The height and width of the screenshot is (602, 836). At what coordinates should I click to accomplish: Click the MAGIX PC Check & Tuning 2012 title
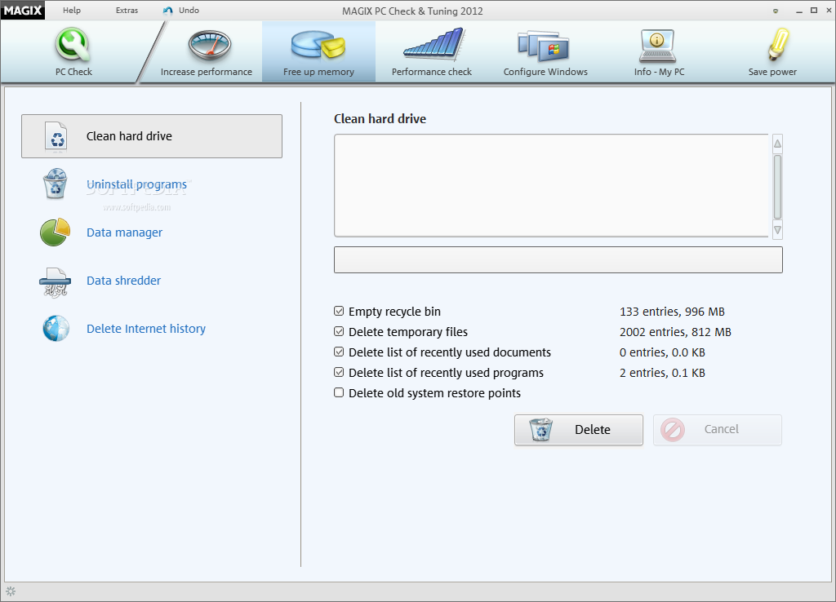coord(412,11)
